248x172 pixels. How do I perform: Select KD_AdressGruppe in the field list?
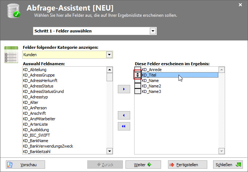[39, 75]
